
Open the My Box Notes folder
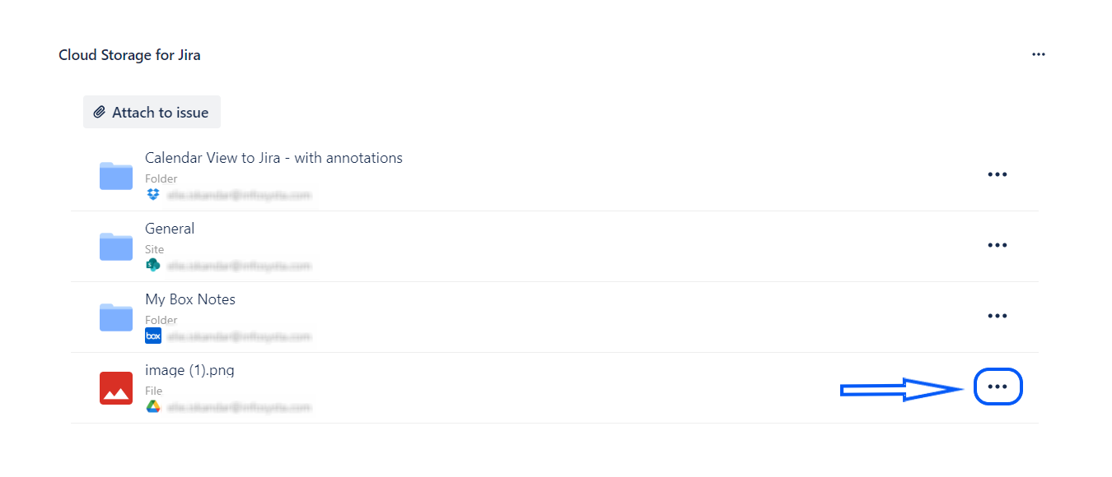click(x=190, y=299)
